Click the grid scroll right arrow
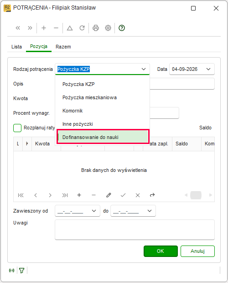 [x=210, y=195]
